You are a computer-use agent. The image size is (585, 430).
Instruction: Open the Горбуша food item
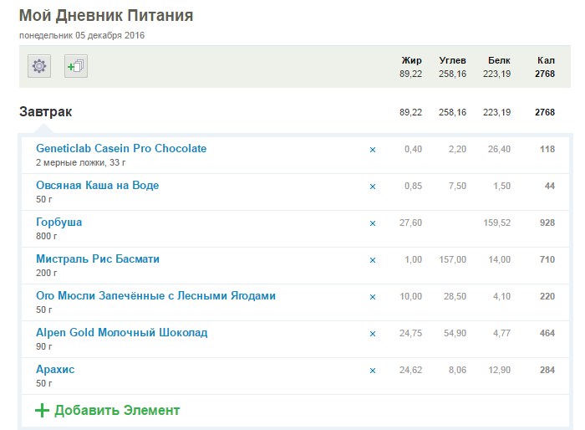59,223
